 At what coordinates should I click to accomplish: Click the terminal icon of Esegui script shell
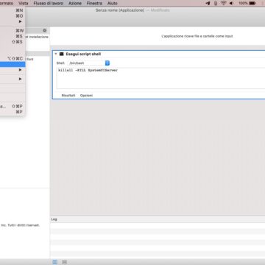click(x=62, y=54)
